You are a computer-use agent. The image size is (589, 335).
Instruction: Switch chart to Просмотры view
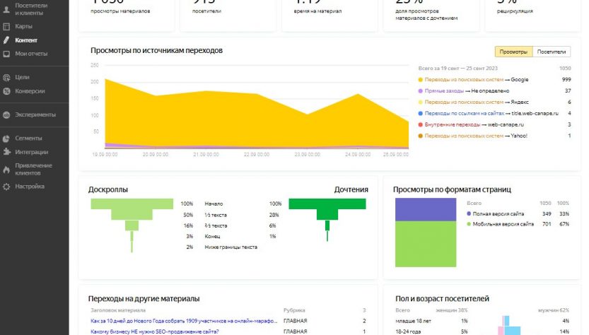[x=513, y=52]
